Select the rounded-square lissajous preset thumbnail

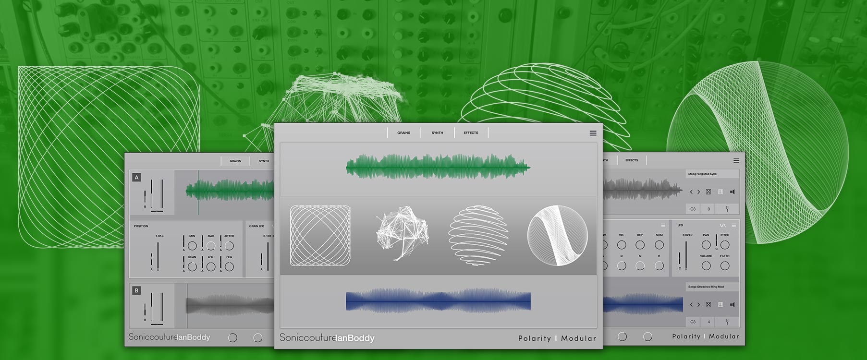tap(320, 235)
